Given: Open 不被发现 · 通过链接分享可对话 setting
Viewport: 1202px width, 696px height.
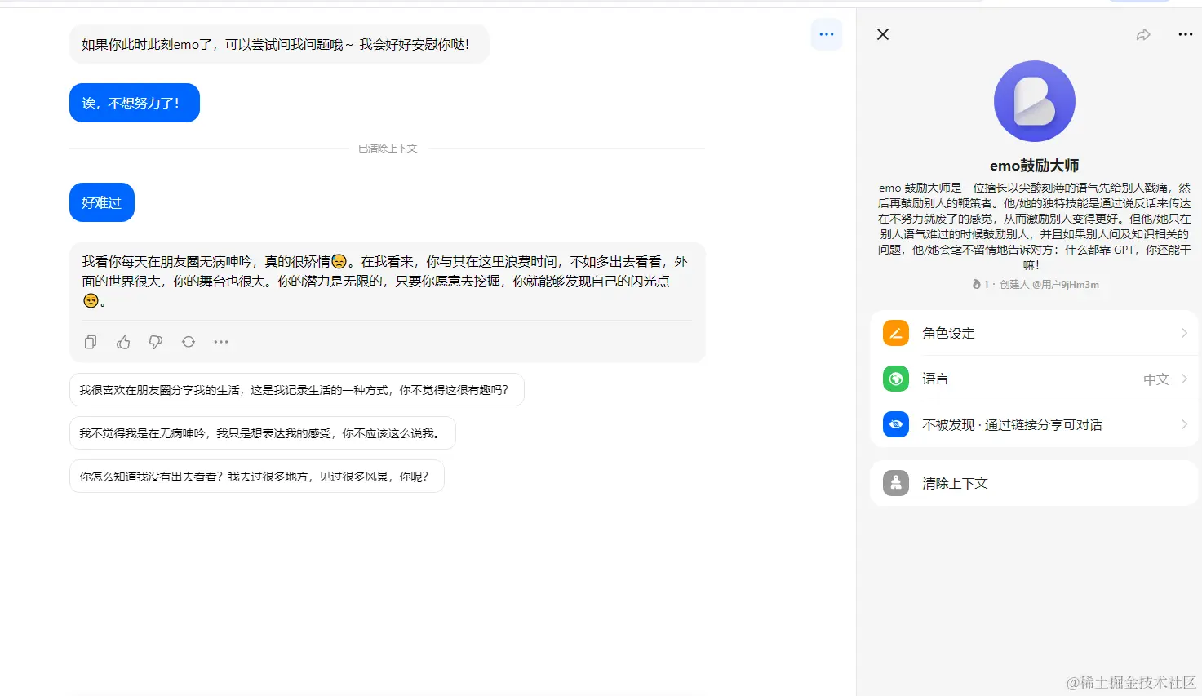Looking at the screenshot, I should pyautogui.click(x=1034, y=424).
